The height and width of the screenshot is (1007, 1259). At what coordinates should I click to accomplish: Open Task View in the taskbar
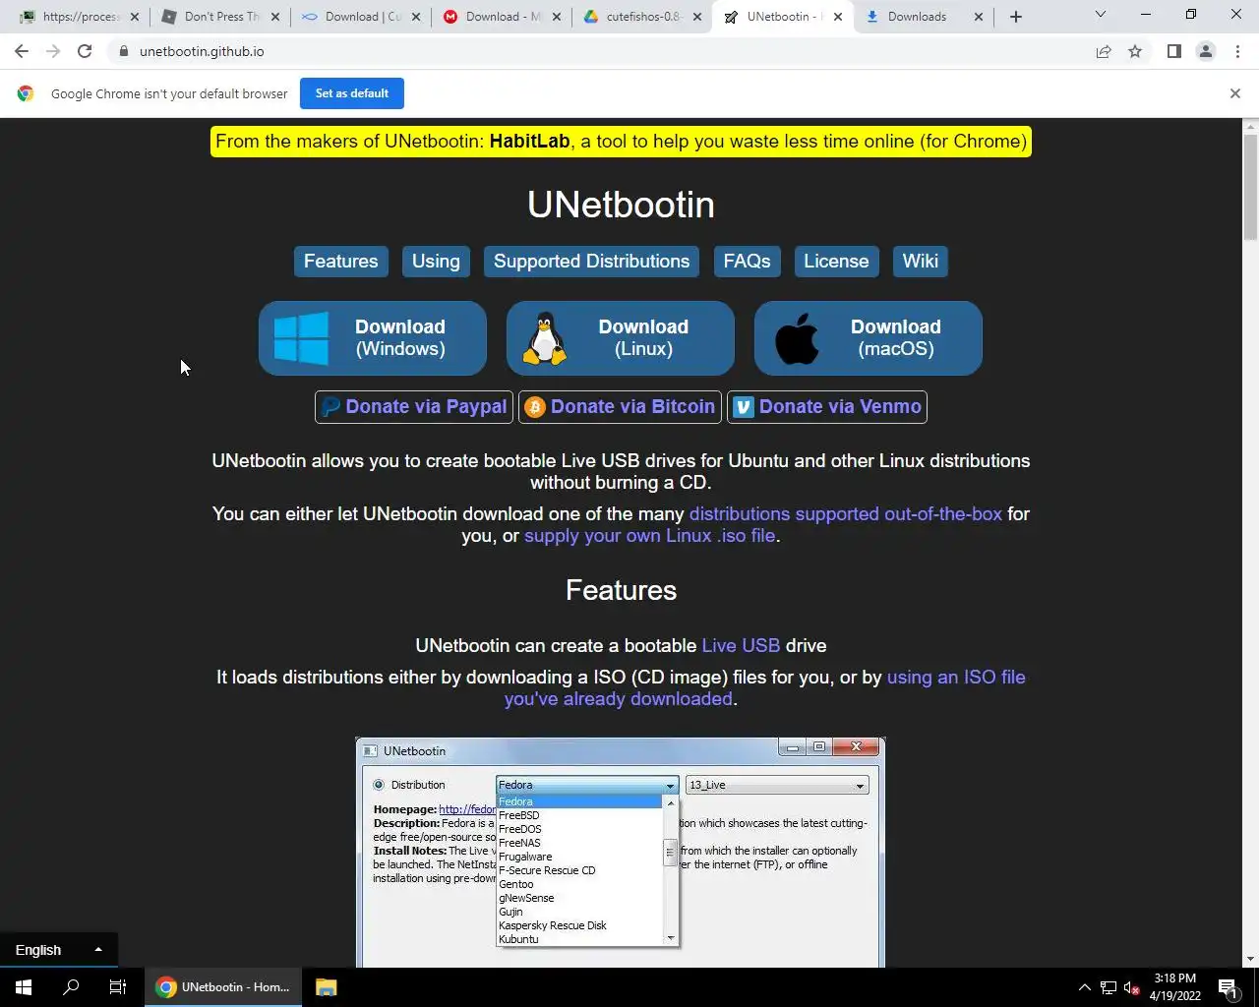[x=118, y=987]
